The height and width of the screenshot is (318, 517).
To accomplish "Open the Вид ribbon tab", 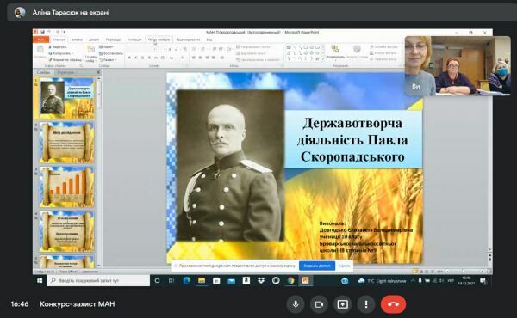I will pyautogui.click(x=209, y=40).
